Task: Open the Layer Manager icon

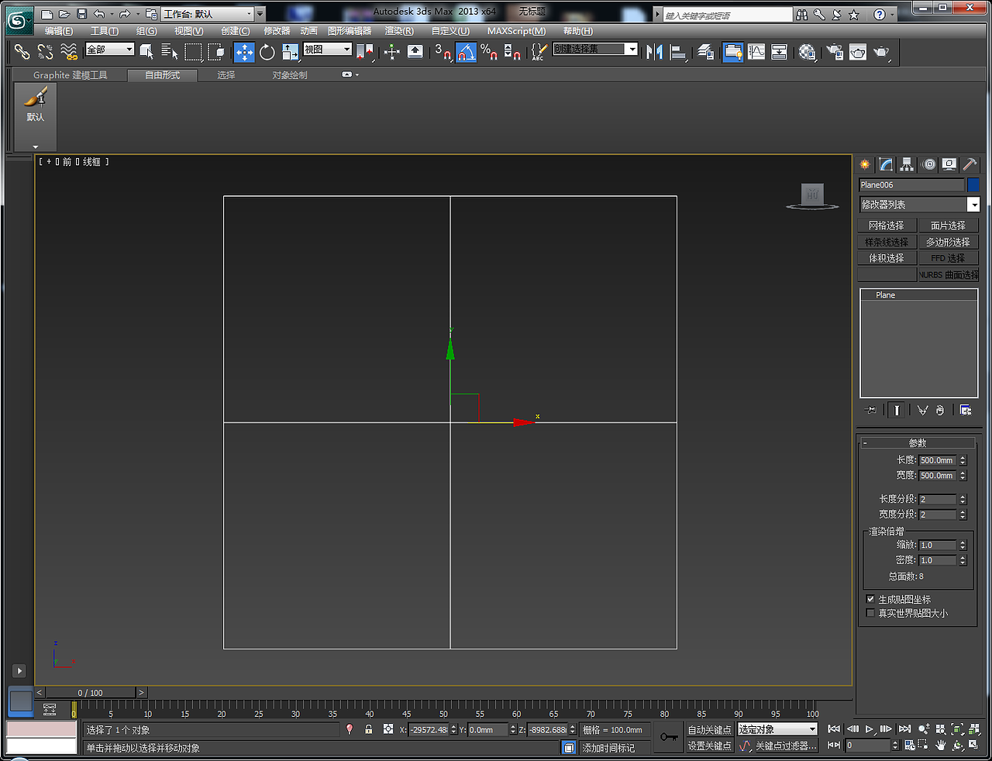Action: (x=706, y=52)
